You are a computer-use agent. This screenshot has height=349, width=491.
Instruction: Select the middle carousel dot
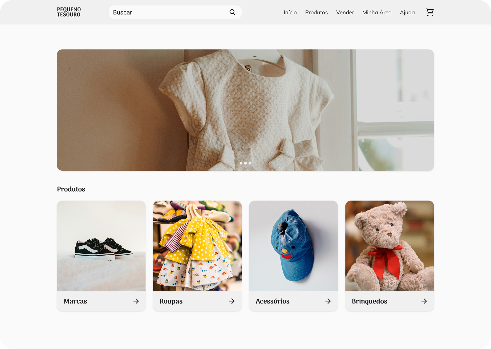tap(245, 163)
